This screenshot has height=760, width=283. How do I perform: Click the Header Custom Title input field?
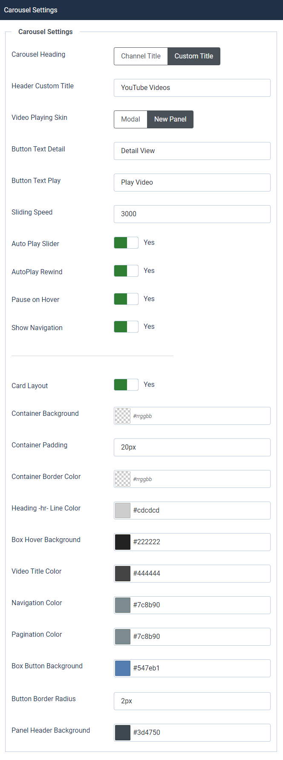pyautogui.click(x=192, y=88)
